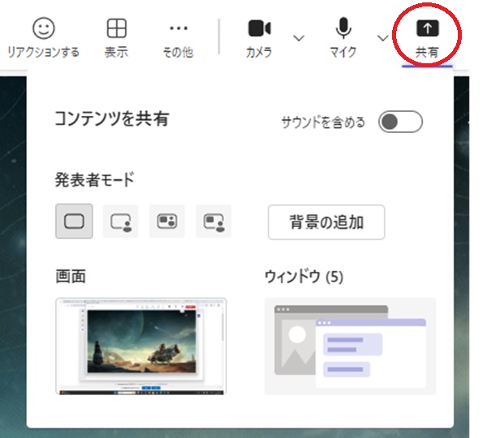This screenshot has height=438, width=487.
Task: Select the Side-by-side presenter mode icon
Action: coord(167,221)
